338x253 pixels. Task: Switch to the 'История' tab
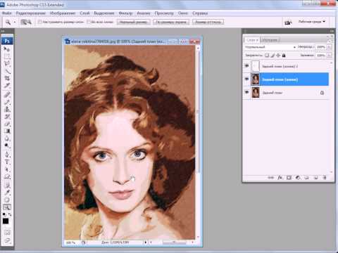270,40
